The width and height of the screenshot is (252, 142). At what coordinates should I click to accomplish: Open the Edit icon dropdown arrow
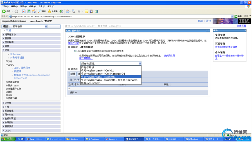point(83,11)
